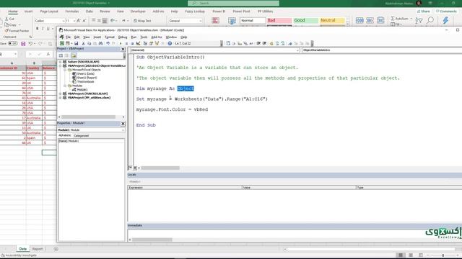Click the Delete cells icon in Excel ribbon
The width and height of the screenshot is (462, 259).
370,20
